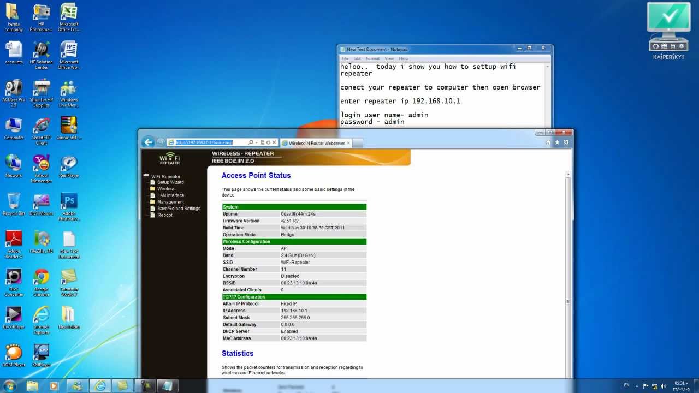Image resolution: width=699 pixels, height=393 pixels.
Task: Select accounts desktop file icon
Action: pyautogui.click(x=14, y=53)
